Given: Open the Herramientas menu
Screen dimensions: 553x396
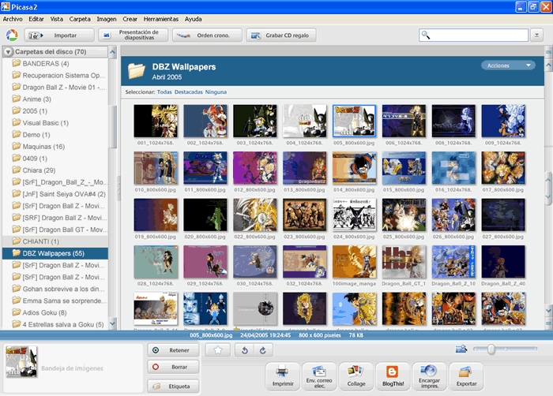Looking at the screenshot, I should click(161, 19).
